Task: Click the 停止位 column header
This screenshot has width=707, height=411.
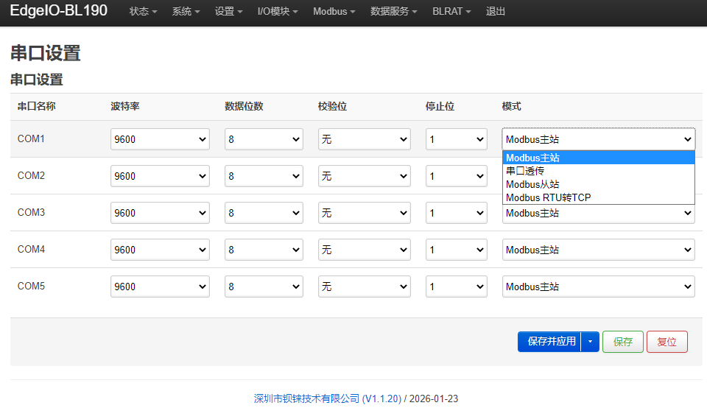Action: (x=440, y=107)
